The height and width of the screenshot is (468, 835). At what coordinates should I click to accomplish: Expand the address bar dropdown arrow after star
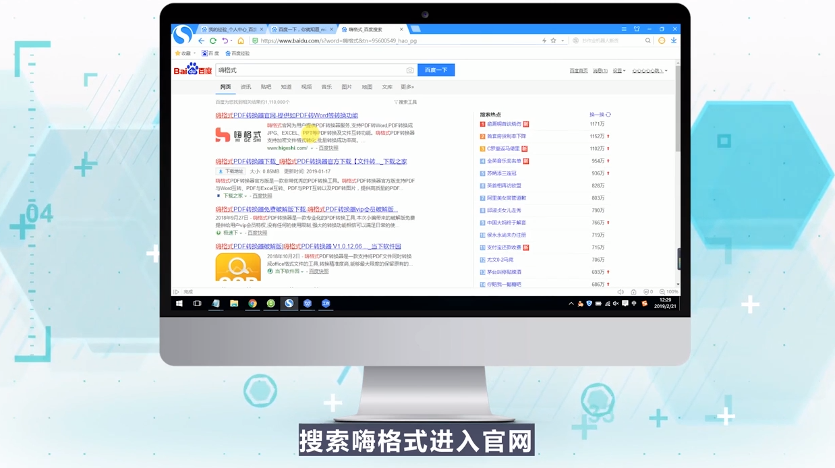pyautogui.click(x=563, y=41)
